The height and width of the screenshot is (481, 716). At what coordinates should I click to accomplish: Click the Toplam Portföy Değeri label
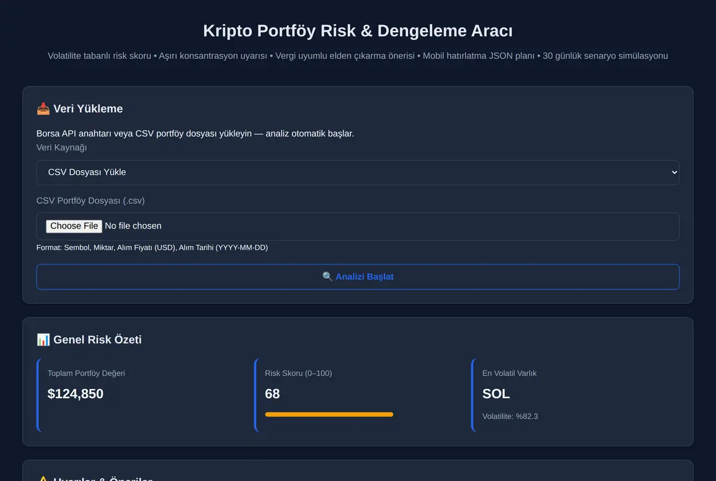coord(87,373)
